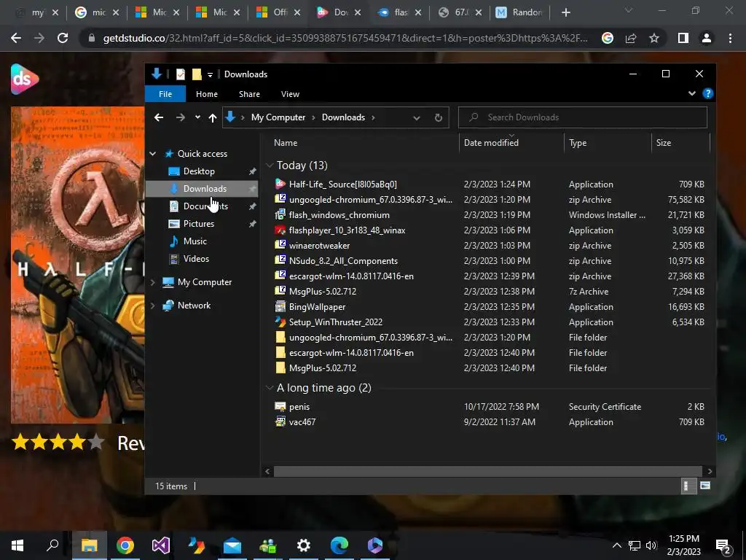Open the Home ribbon tab
The image size is (746, 560).
point(207,94)
